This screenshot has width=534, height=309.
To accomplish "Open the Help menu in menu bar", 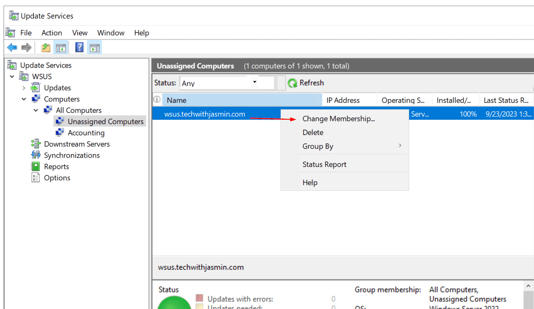I will (x=142, y=33).
